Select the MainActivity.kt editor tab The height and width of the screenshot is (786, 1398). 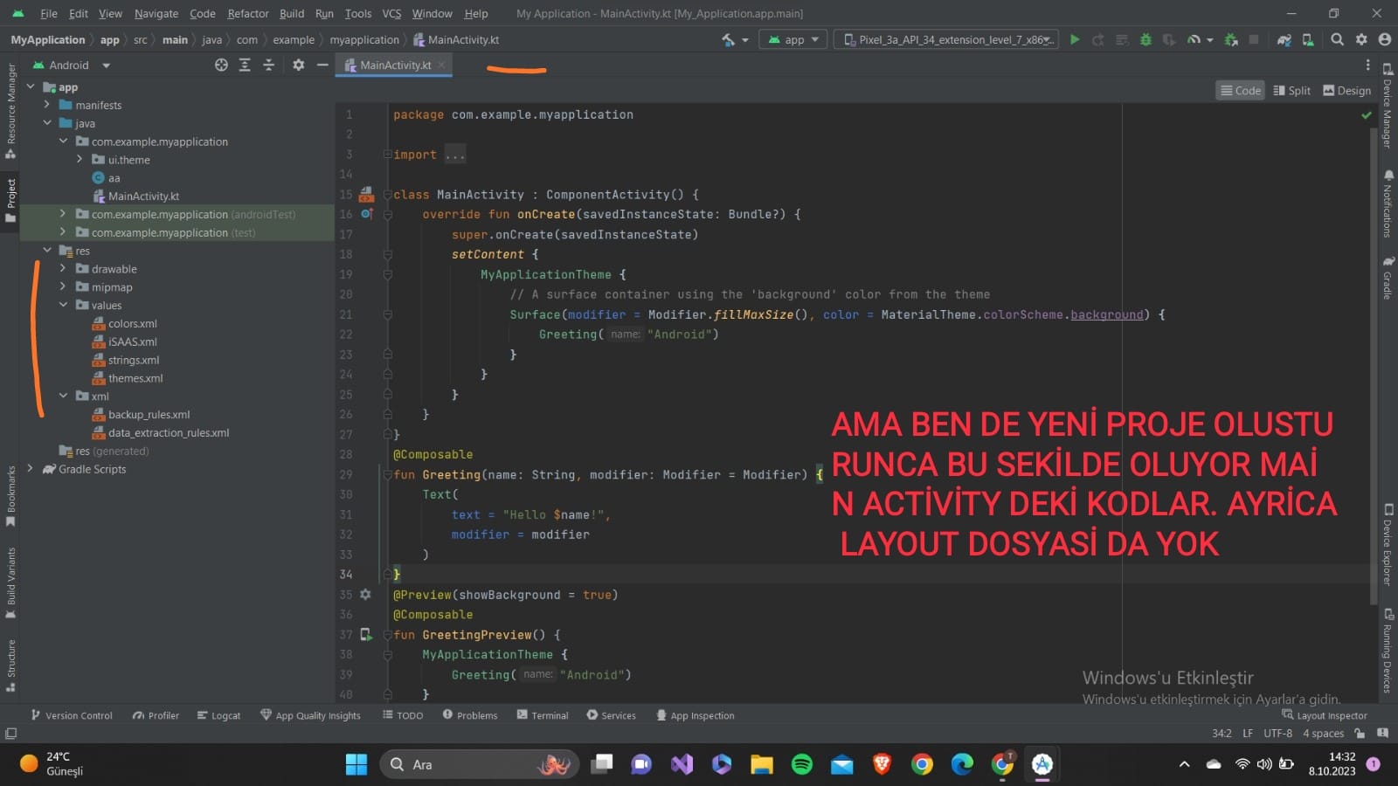coord(394,65)
